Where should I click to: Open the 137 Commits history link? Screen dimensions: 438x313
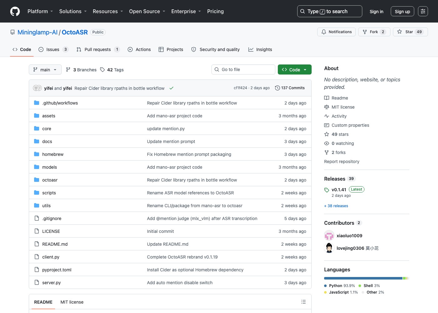click(x=290, y=88)
